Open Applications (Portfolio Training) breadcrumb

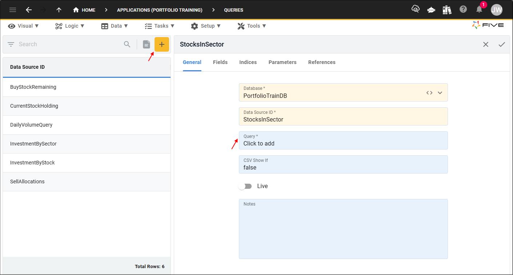(x=160, y=10)
